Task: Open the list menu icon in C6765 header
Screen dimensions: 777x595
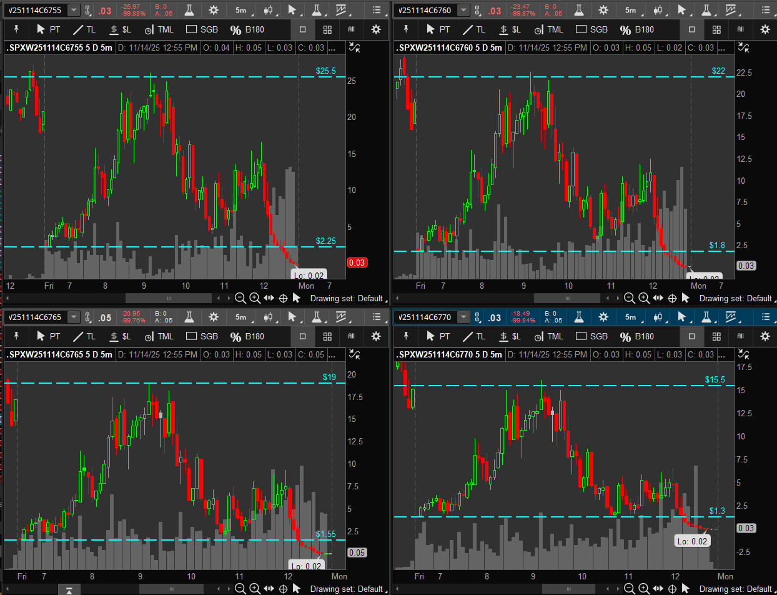Action: (376, 317)
